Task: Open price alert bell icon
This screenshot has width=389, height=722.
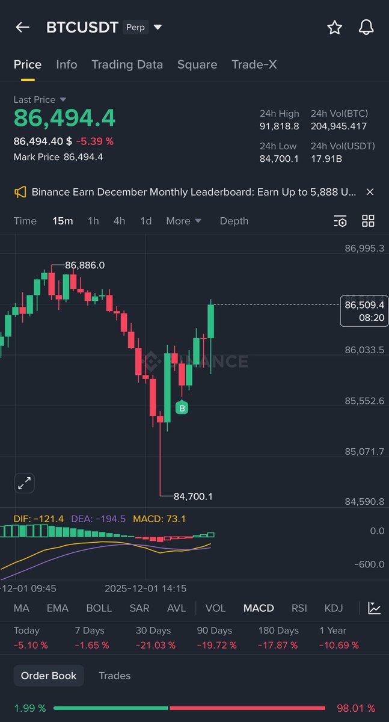Action: 366,27
